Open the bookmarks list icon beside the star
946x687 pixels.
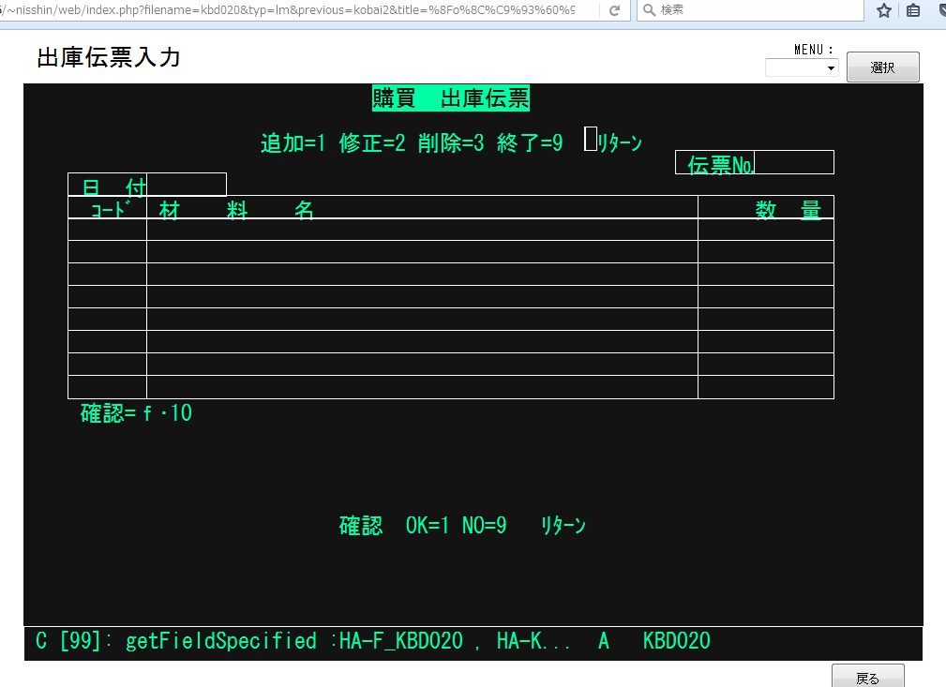pyautogui.click(x=913, y=10)
